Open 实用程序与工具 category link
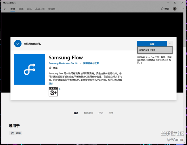Screen dimensions: 187x145 click(x=91, y=63)
